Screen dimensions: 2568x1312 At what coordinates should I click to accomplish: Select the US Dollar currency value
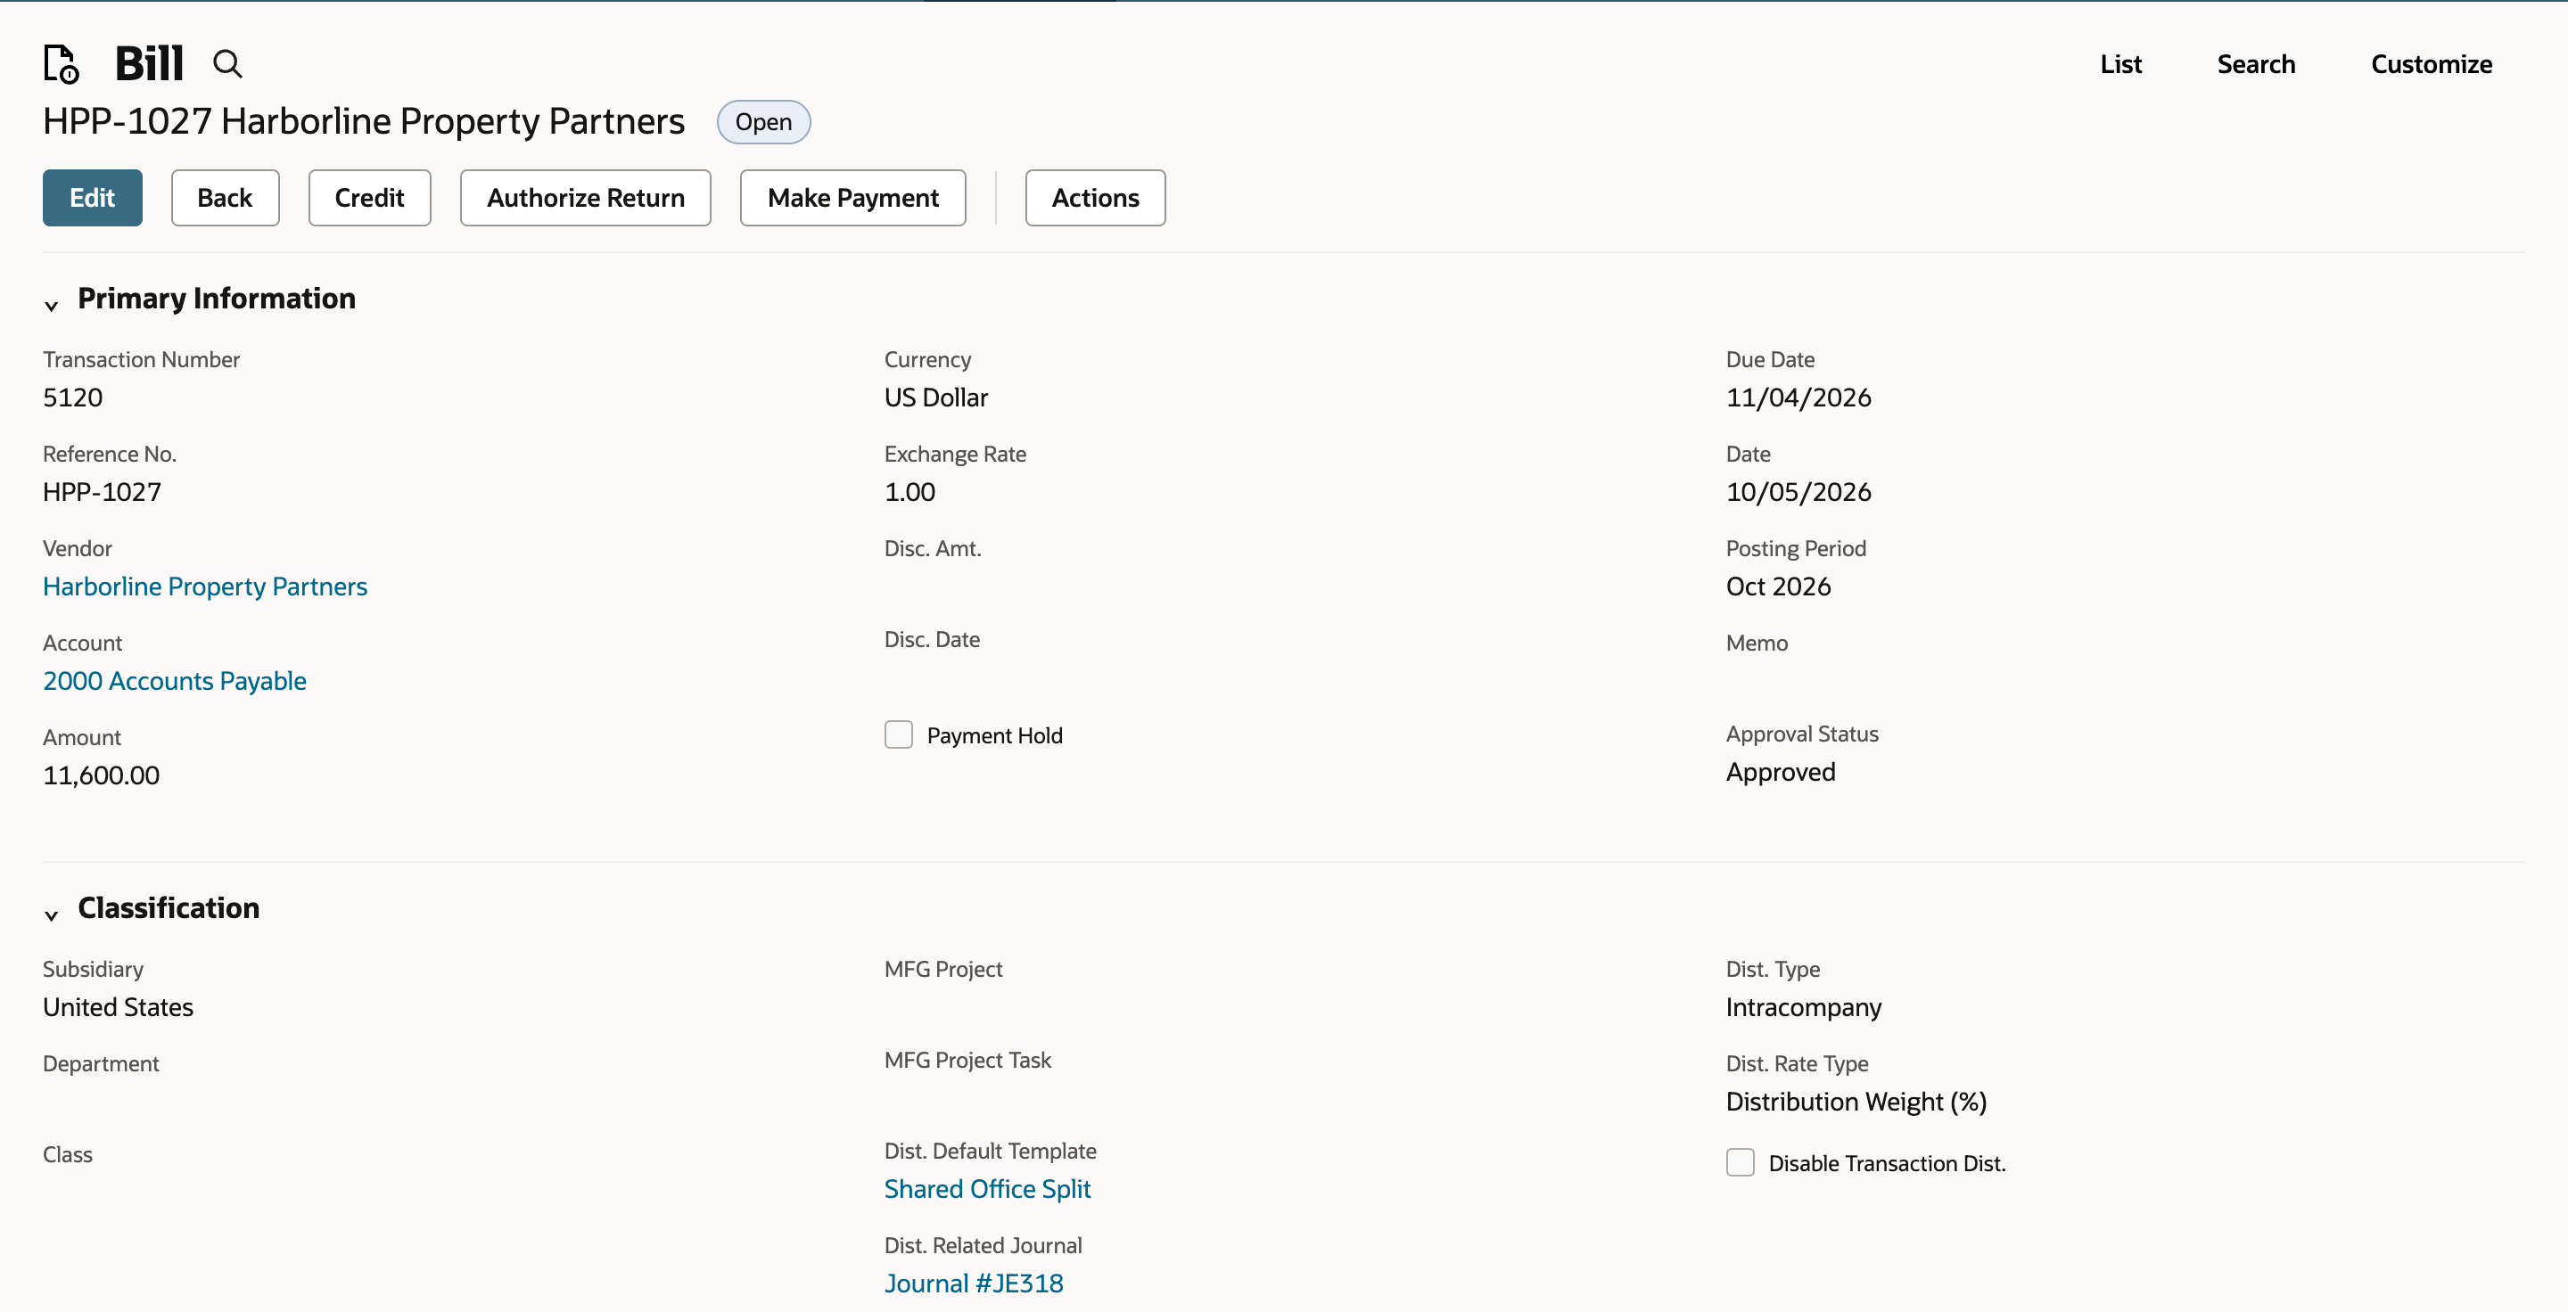(936, 398)
